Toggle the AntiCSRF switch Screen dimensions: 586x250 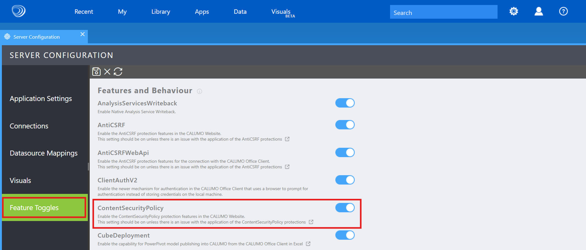[345, 125]
